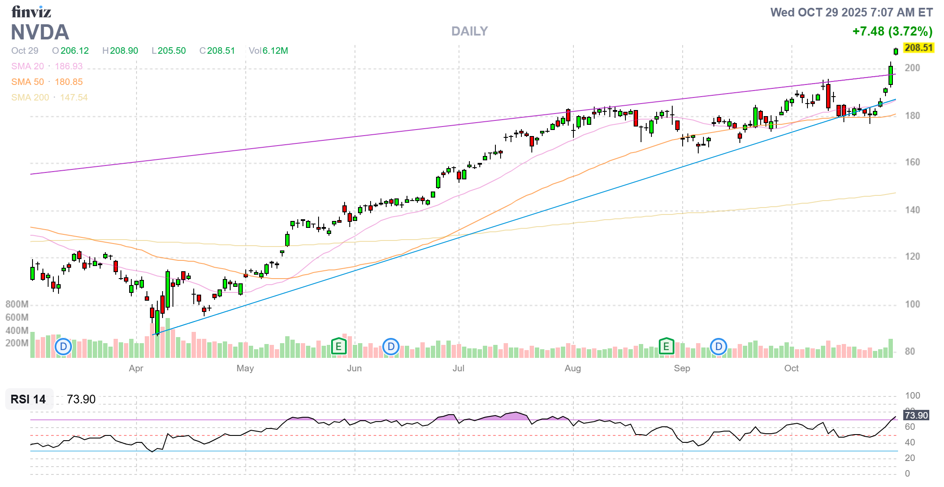This screenshot has height=487, width=944.
Task: Click the Aug label on date axis
Action: 573,368
